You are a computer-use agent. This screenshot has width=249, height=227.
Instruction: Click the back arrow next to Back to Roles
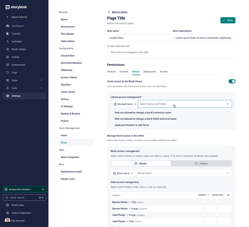[x=109, y=12]
